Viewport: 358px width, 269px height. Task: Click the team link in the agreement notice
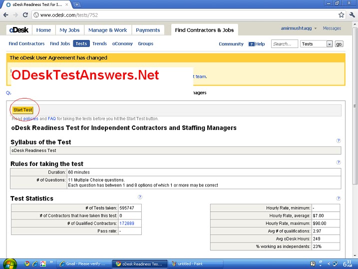pos(201,76)
